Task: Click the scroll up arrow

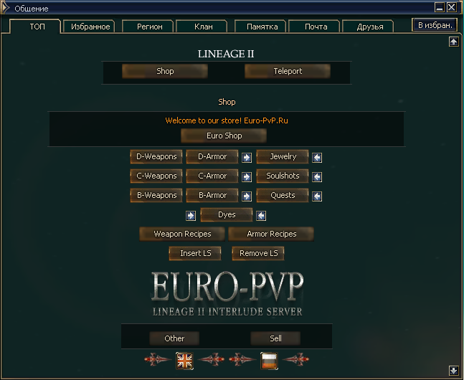Action: coord(454,42)
